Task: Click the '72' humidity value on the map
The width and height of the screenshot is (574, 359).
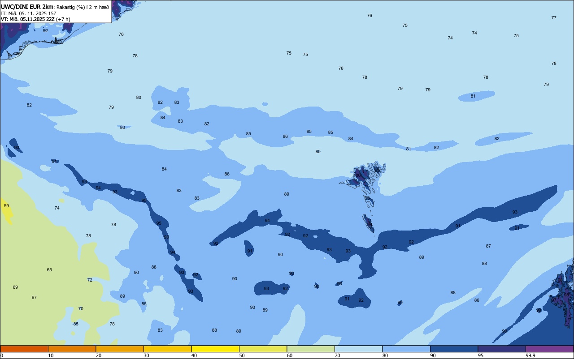Action: (x=90, y=280)
